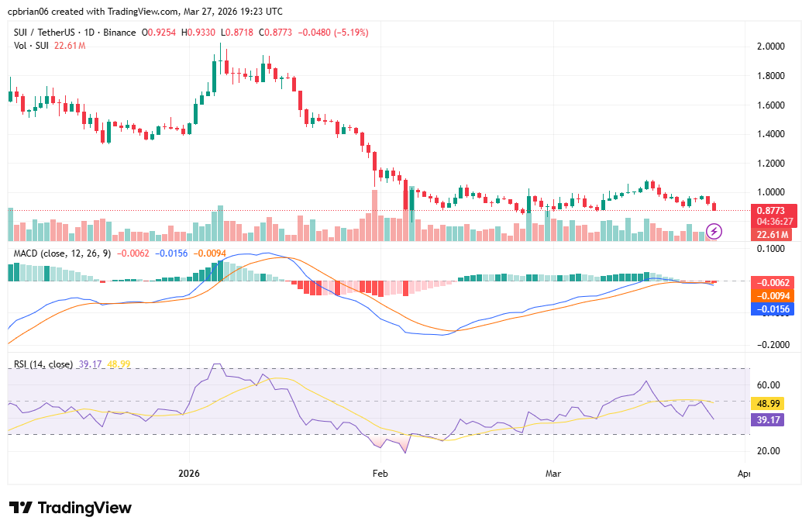Click the Feb label on the time axis

(x=379, y=473)
